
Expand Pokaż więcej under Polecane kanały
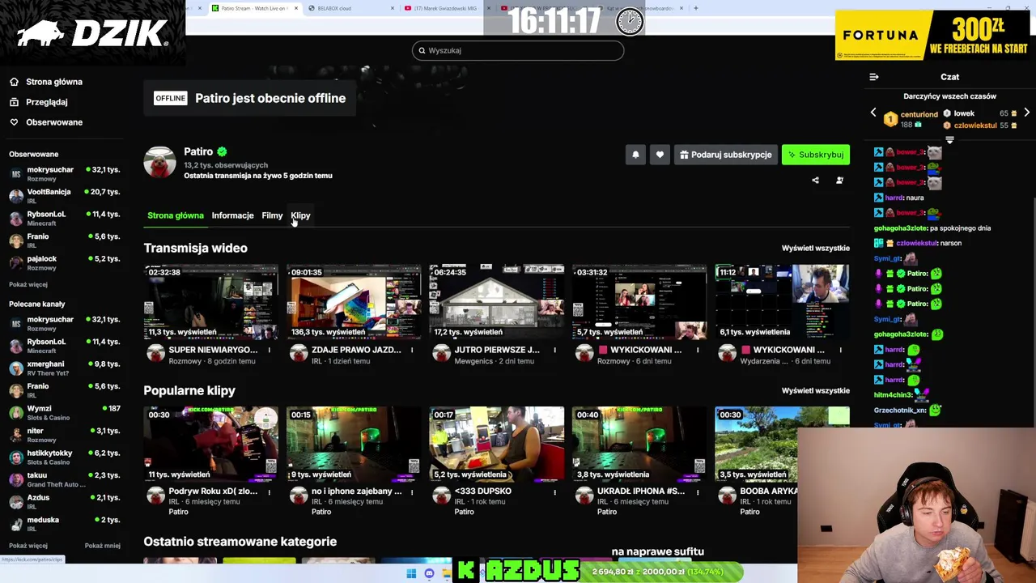[x=28, y=546]
